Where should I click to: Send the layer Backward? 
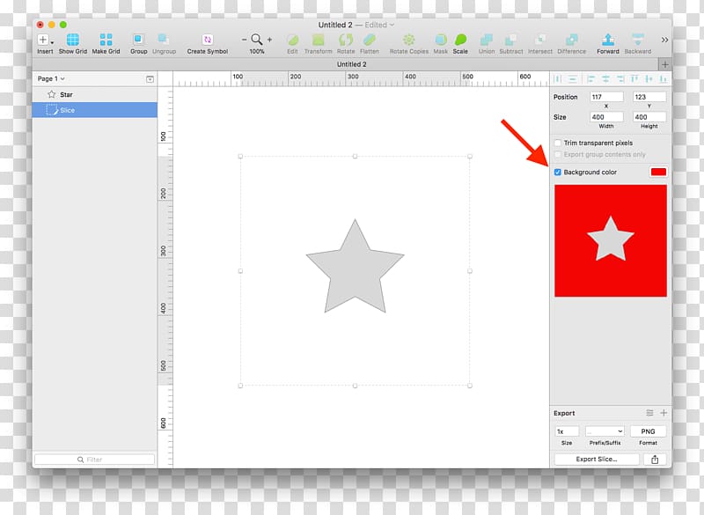pyautogui.click(x=637, y=40)
